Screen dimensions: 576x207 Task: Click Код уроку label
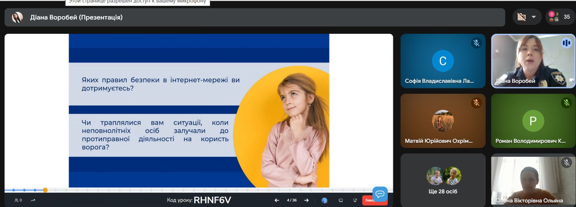[180, 200]
